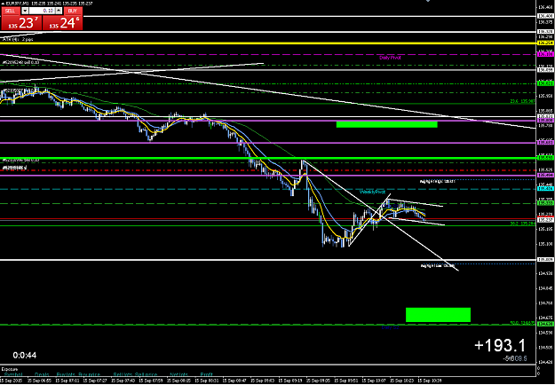This screenshot has height=385, width=555.
Task: Click the magenta Daily Pivot price tag
Action: pos(545,54)
